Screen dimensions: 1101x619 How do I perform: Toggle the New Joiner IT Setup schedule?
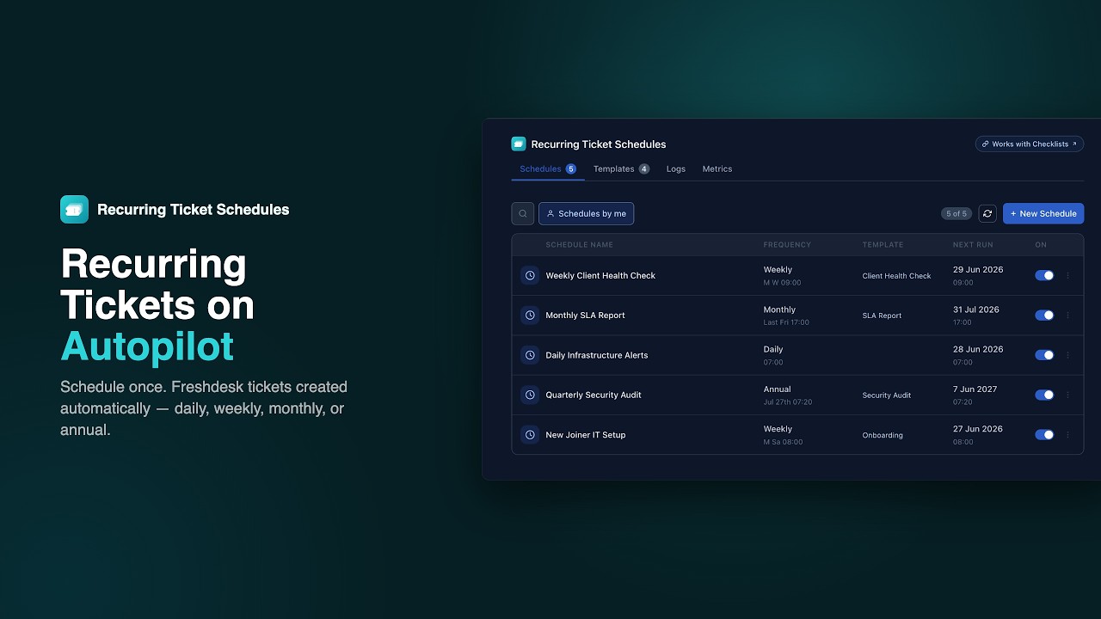[x=1044, y=434]
